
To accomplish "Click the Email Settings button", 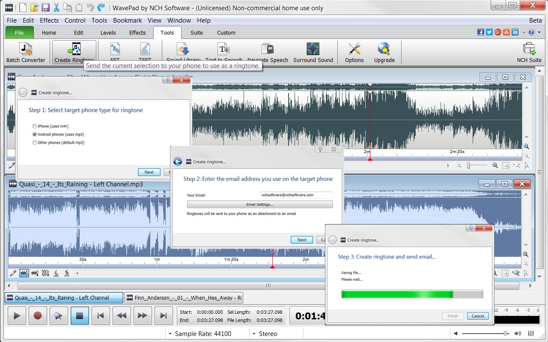I will click(259, 204).
